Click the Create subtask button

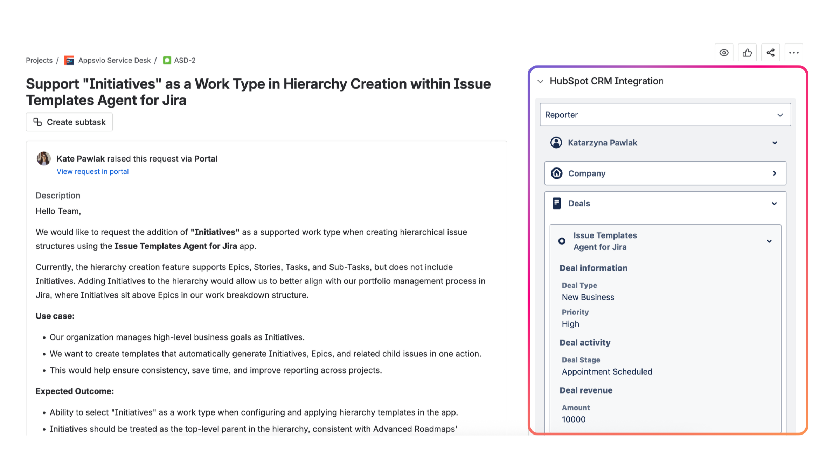tap(69, 122)
